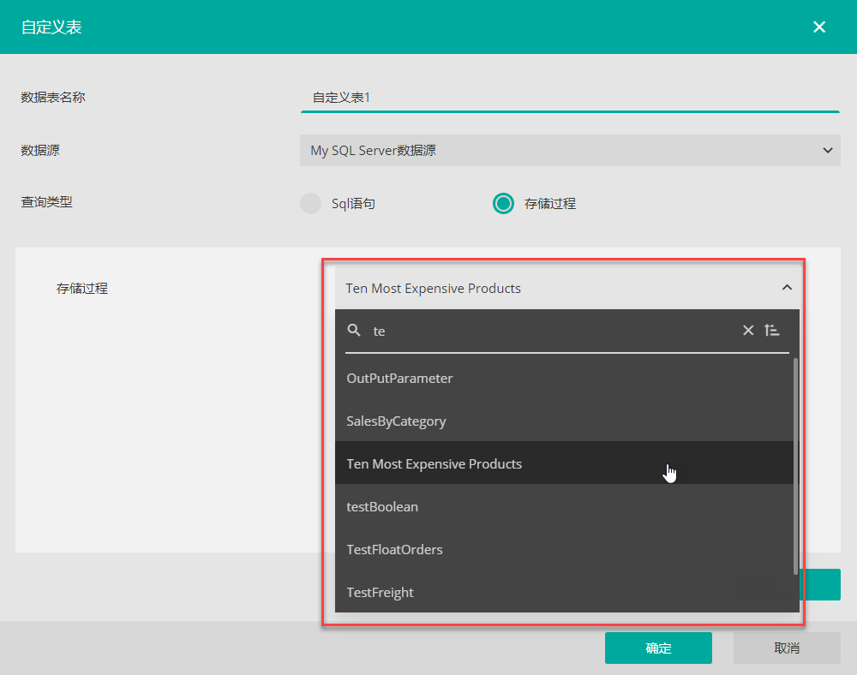Click the dropdown list vertical scrollbar
The height and width of the screenshot is (675, 857).
point(795,467)
